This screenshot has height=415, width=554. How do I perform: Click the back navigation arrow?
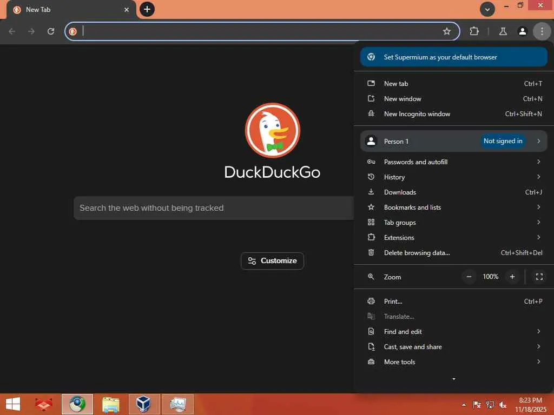(12, 31)
